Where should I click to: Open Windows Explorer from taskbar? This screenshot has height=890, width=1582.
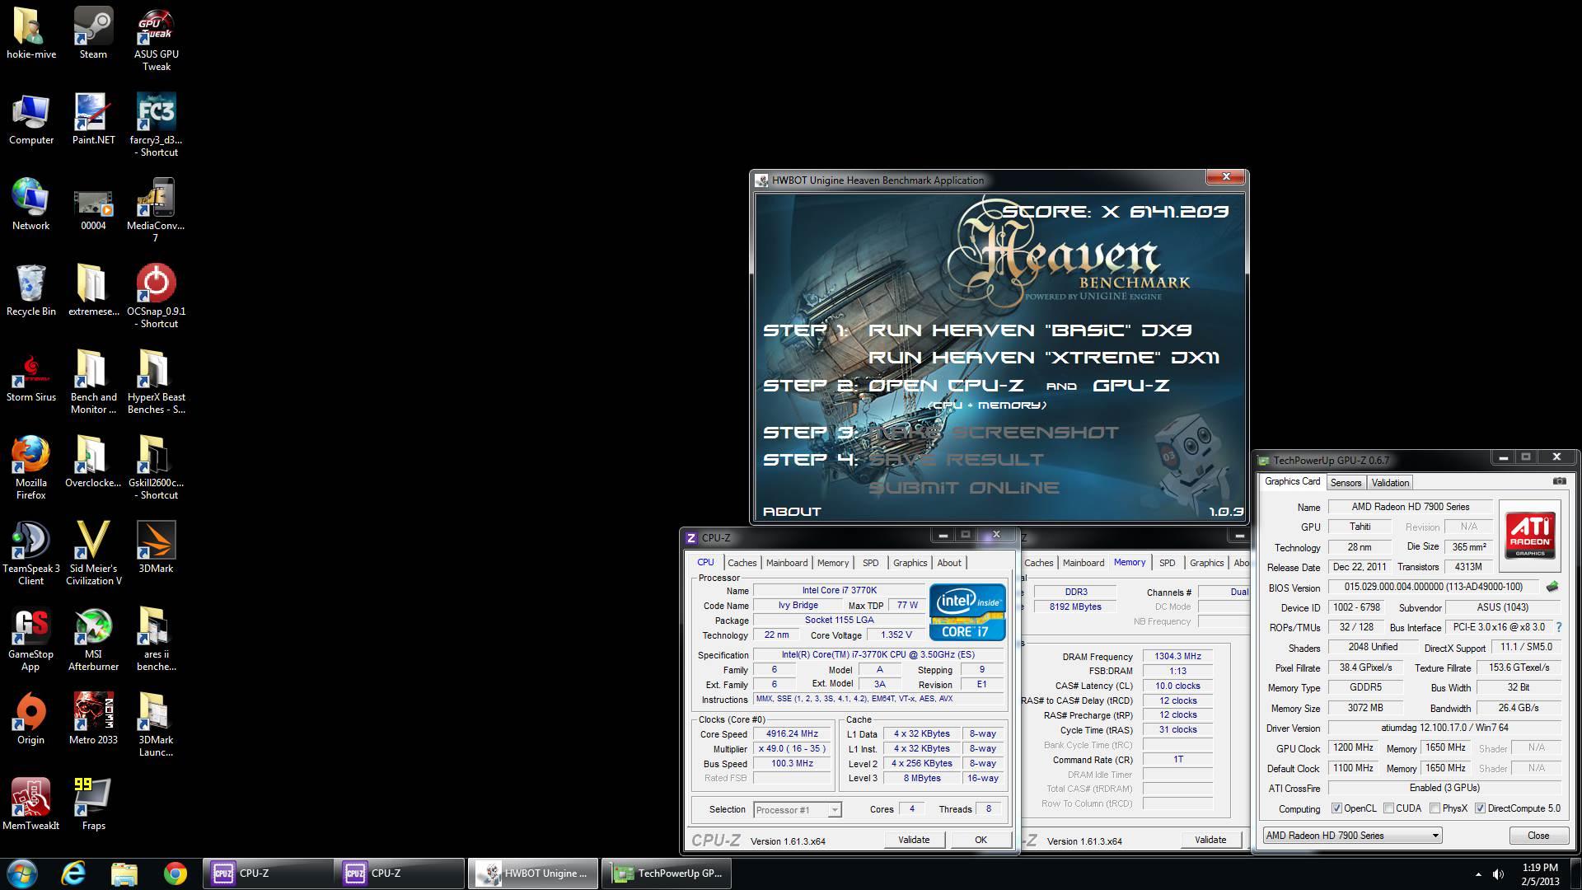pos(124,874)
